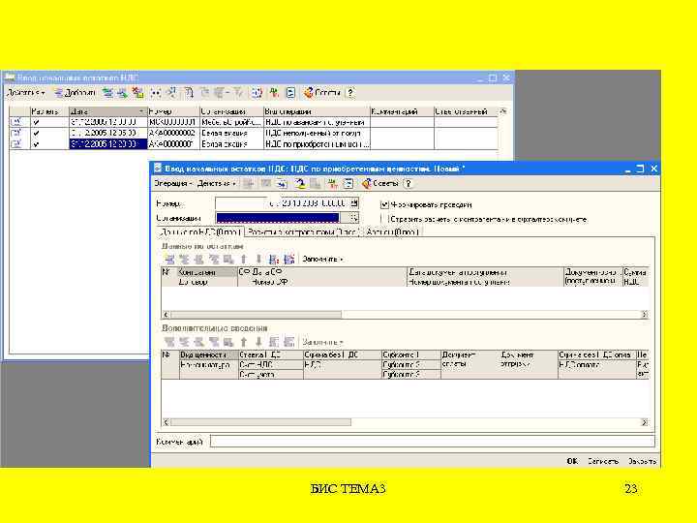Screen dimensions: 697x523
Task: Click OK button in document footer
Action: [x=572, y=461]
